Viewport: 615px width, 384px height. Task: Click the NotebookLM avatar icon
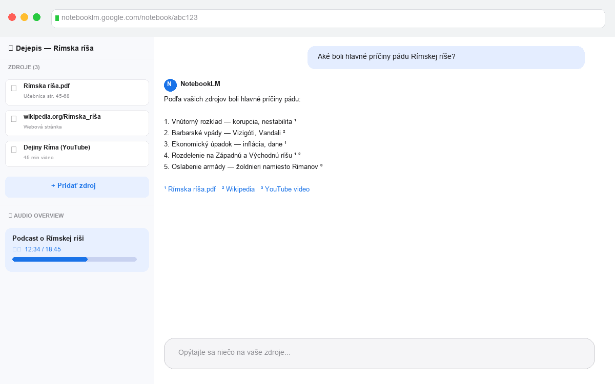[169, 84]
